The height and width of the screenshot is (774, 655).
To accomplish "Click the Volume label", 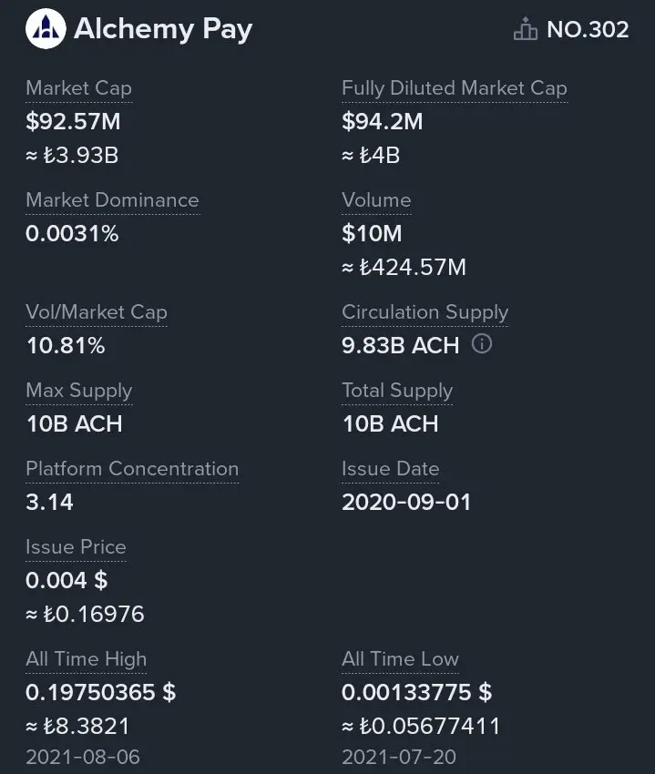I will [x=376, y=200].
